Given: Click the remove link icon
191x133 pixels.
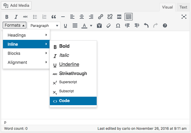Looking at the screenshot, I should click(110, 17).
